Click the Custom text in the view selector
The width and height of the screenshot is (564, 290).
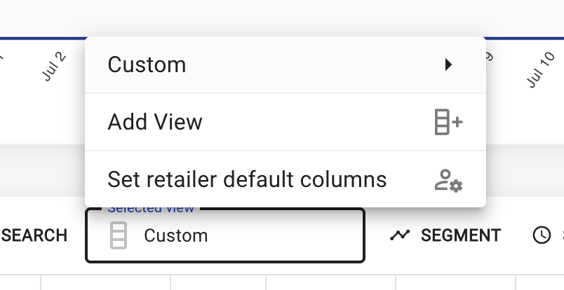[176, 236]
